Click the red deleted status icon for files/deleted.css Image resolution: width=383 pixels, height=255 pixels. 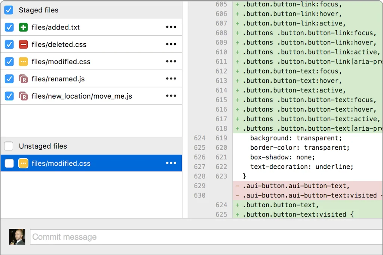(24, 44)
